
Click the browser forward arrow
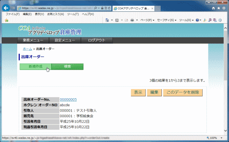[x=13, y=8]
